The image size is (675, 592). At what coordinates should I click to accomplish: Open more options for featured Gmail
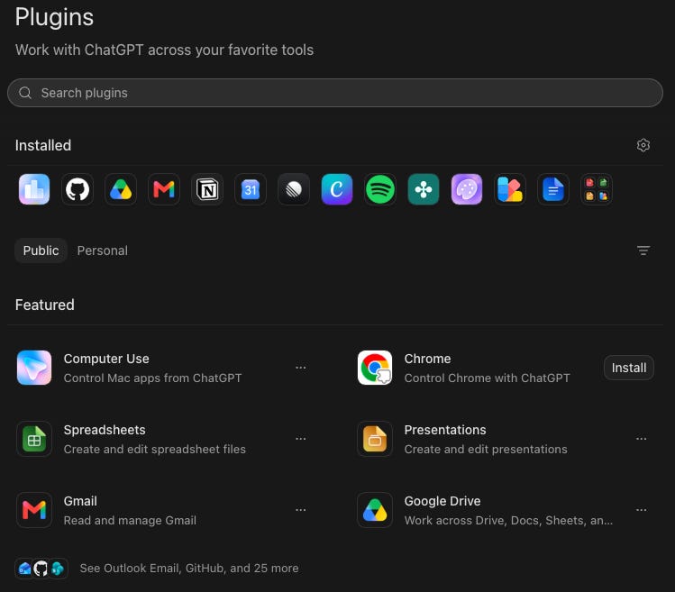tap(300, 510)
